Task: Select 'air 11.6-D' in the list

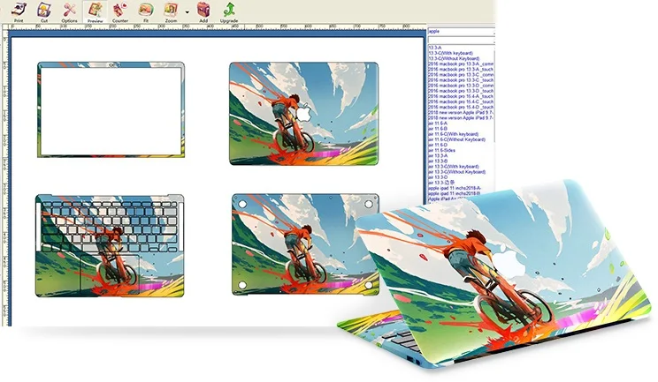Action: [x=437, y=145]
